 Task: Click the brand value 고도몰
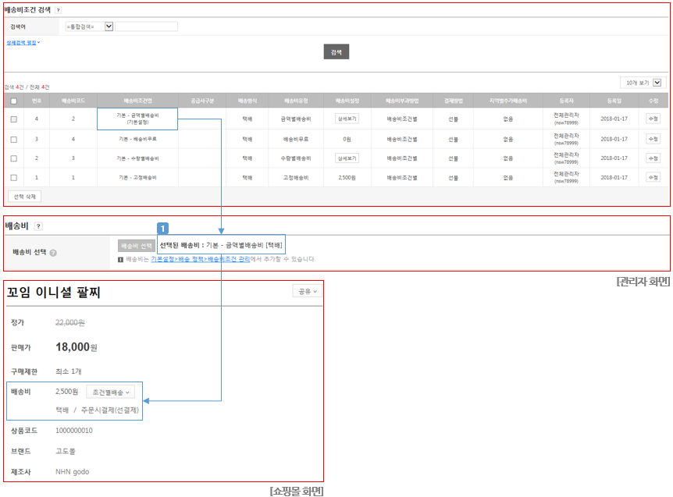(x=66, y=451)
